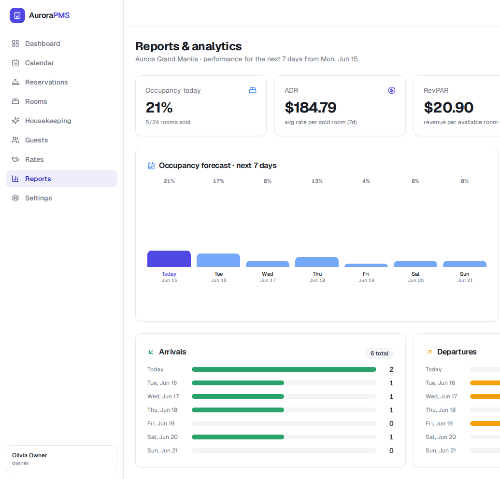
Task: Click the 13% label above Thursday bar
Action: click(x=317, y=181)
